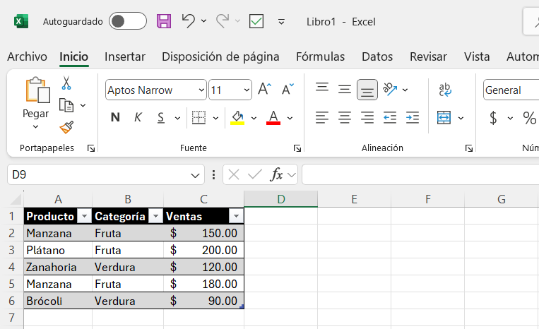Toggle the Autoguardado switch
Image resolution: width=539 pixels, height=329 pixels.
[128, 21]
